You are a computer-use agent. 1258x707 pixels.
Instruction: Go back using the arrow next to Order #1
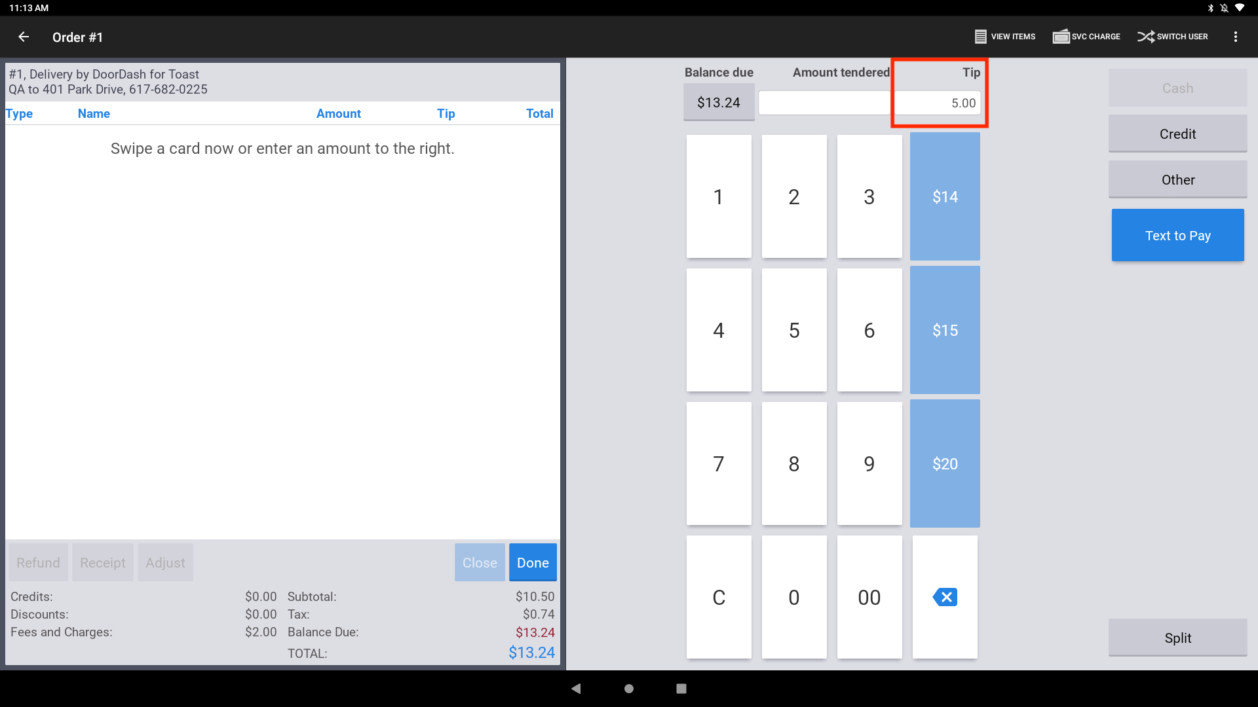coord(24,37)
